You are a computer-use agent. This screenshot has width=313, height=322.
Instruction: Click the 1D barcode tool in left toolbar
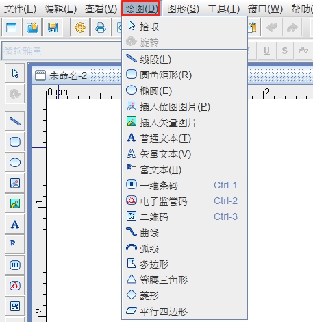pyautogui.click(x=15, y=265)
